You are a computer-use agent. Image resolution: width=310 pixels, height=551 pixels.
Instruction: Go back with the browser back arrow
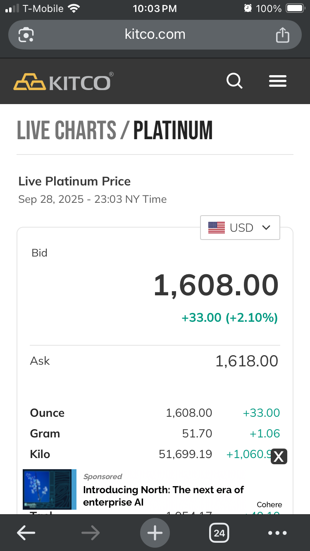[x=26, y=533]
